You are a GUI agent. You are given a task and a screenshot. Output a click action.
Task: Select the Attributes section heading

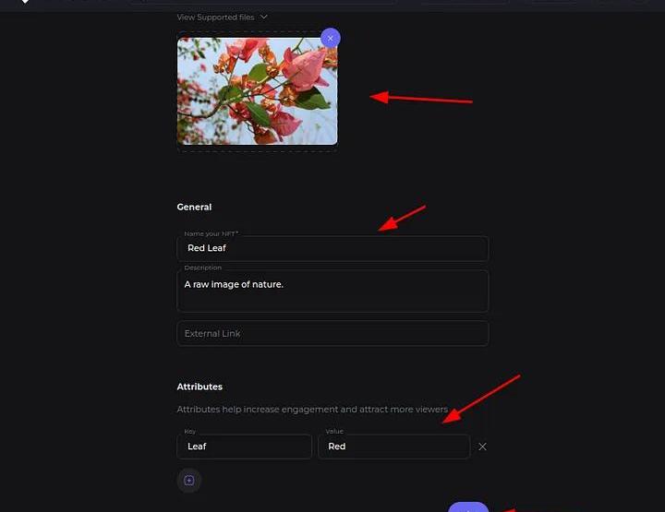pyautogui.click(x=199, y=387)
